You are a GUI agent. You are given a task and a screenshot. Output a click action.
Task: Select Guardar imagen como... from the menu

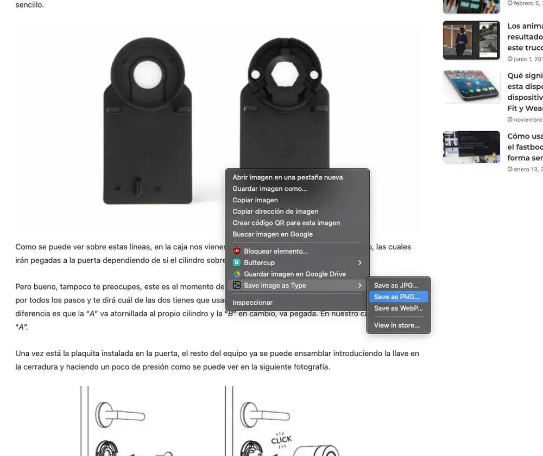coord(269,189)
